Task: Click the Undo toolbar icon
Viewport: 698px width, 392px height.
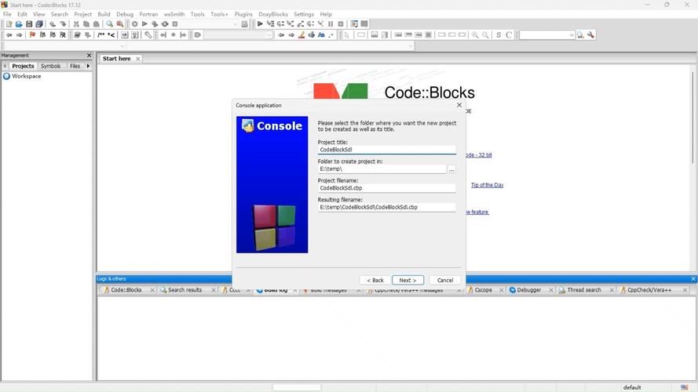Action: pyautogui.click(x=53, y=24)
